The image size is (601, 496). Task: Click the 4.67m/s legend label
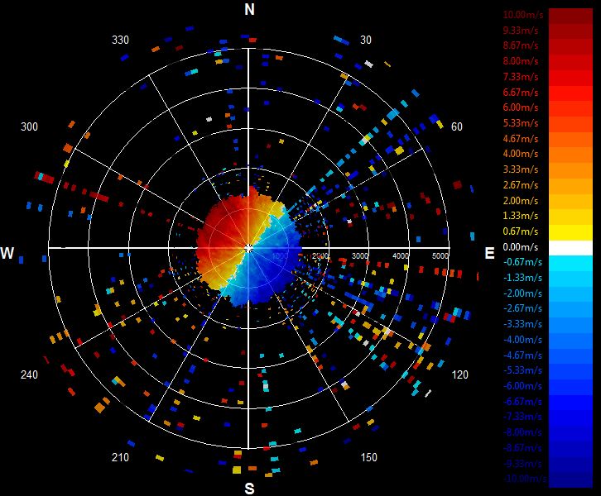tap(521, 139)
